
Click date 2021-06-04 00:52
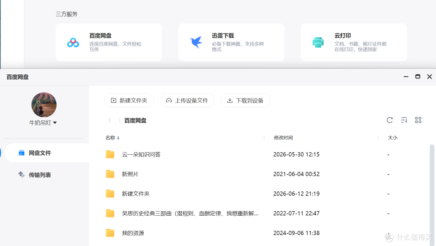pos(296,174)
